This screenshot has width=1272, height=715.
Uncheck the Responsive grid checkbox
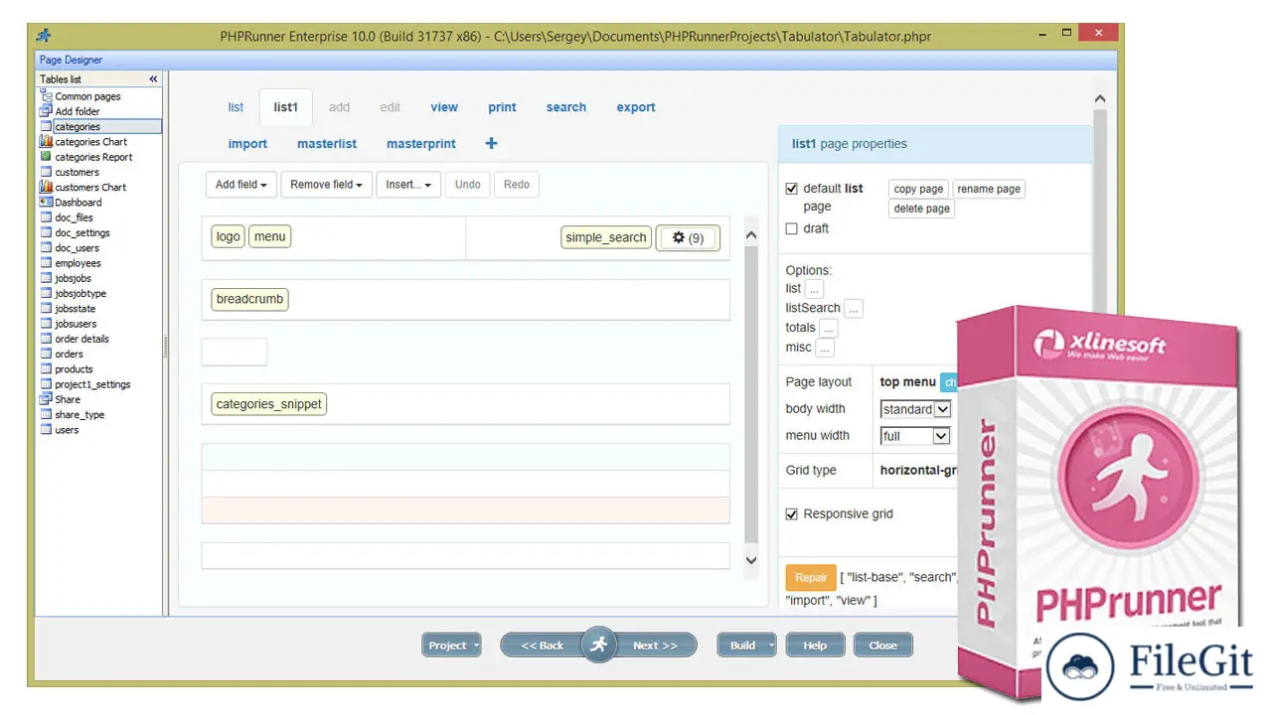[x=791, y=514]
